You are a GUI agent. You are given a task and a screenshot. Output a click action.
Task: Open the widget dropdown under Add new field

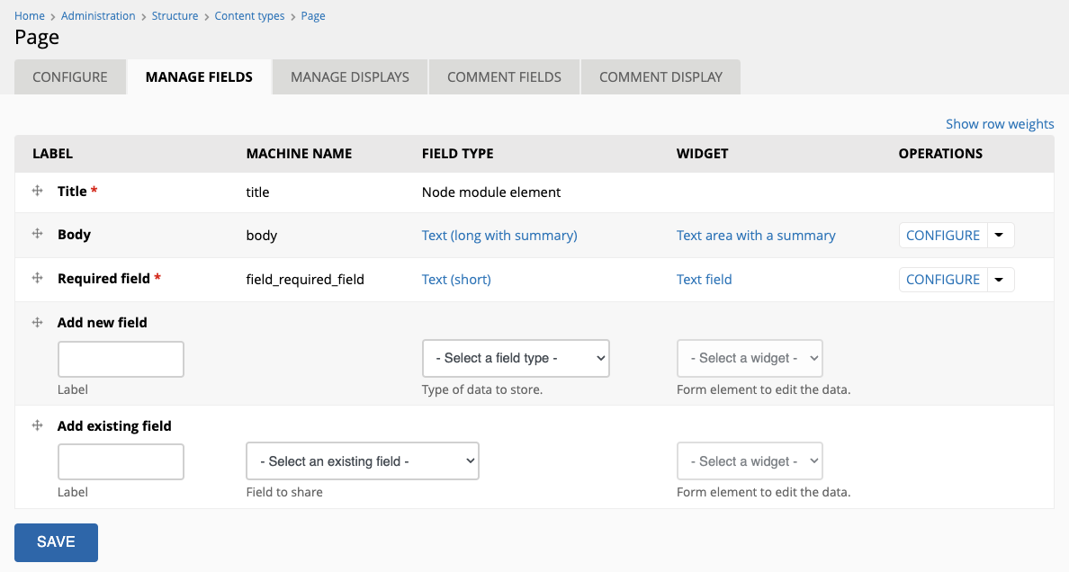(750, 358)
